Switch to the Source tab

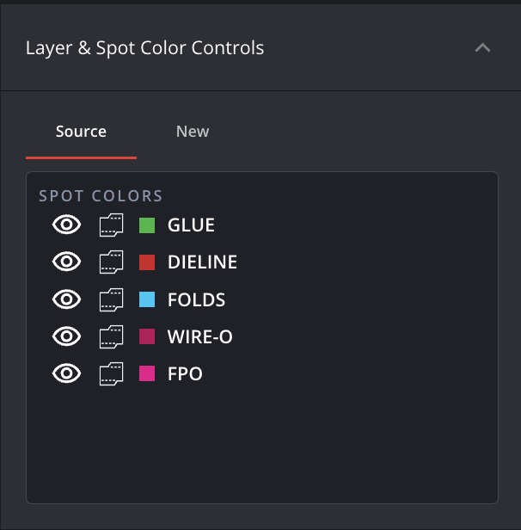pyautogui.click(x=81, y=132)
